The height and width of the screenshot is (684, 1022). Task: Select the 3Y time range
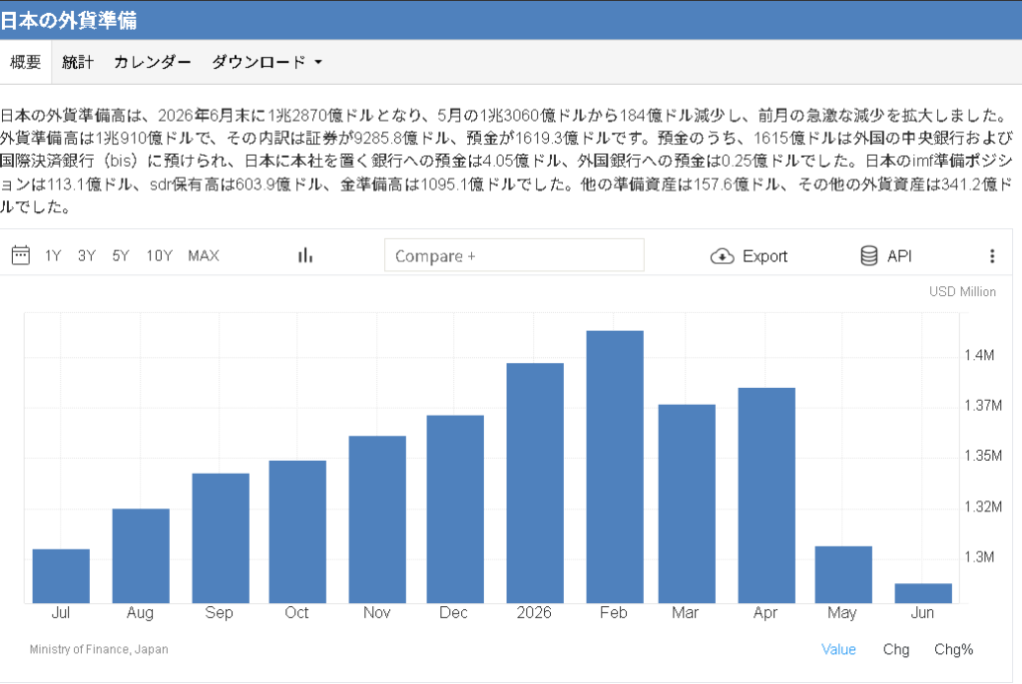87,255
